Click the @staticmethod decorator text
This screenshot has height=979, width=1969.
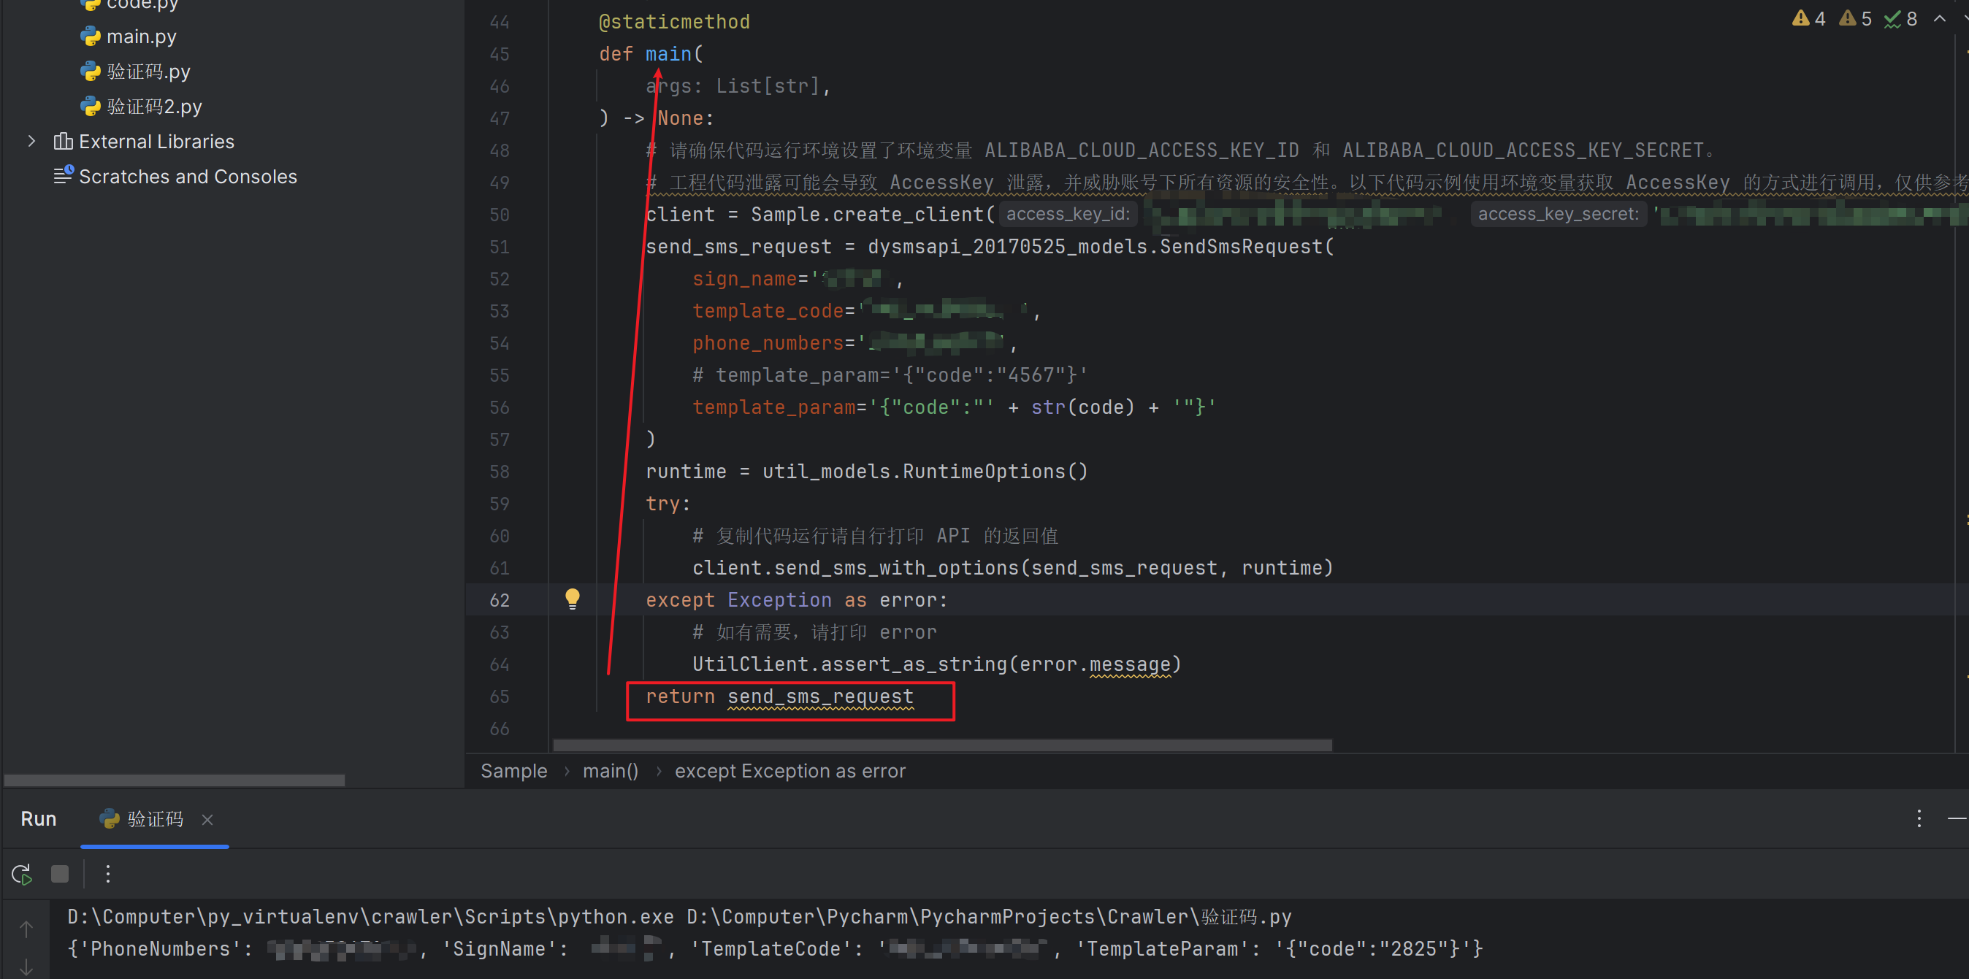tap(674, 21)
